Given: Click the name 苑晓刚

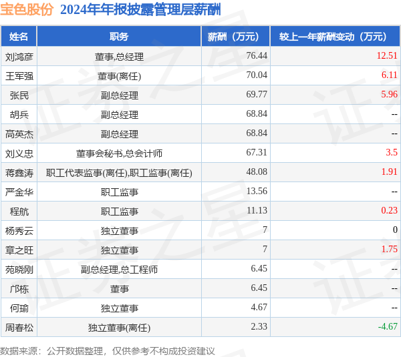Looking at the screenshot, I should (x=19, y=270).
